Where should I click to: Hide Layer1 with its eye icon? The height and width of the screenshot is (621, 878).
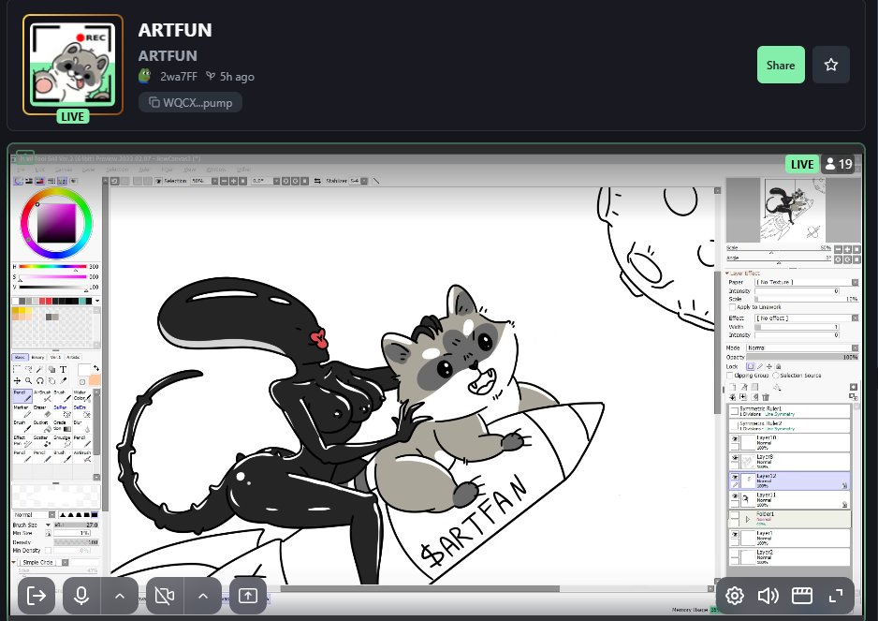point(735,535)
